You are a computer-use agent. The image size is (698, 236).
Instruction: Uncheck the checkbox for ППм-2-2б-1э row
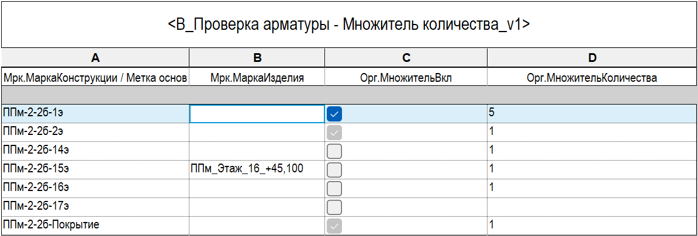(x=334, y=114)
